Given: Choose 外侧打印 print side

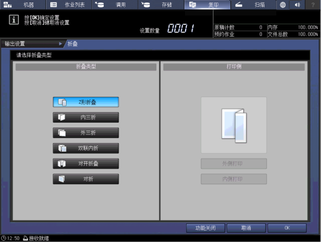Looking at the screenshot, I should (233, 164).
